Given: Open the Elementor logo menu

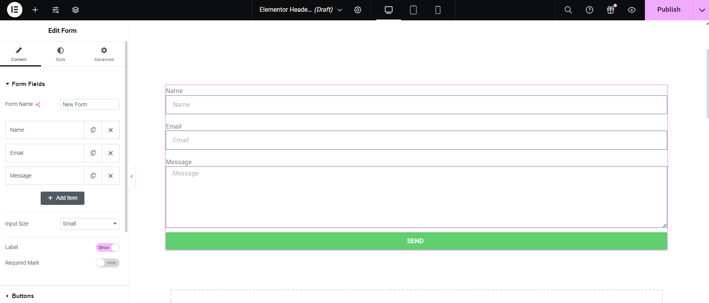Looking at the screenshot, I should click(x=14, y=10).
